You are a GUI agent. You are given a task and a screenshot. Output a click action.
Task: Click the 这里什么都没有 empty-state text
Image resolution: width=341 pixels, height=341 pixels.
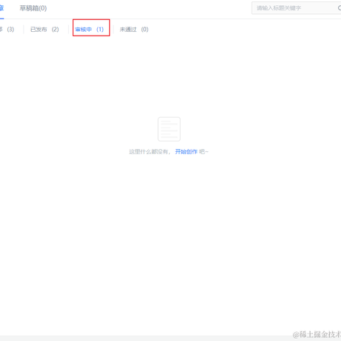[150, 152]
